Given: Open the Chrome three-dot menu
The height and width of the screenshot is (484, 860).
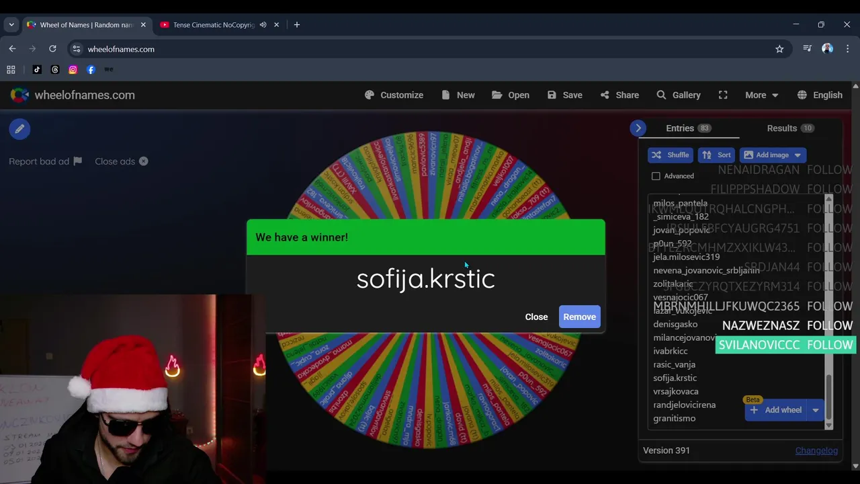Looking at the screenshot, I should (848, 48).
